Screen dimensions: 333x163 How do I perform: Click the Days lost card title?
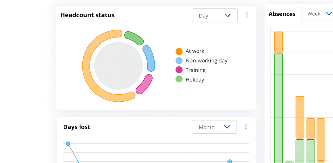tap(77, 127)
